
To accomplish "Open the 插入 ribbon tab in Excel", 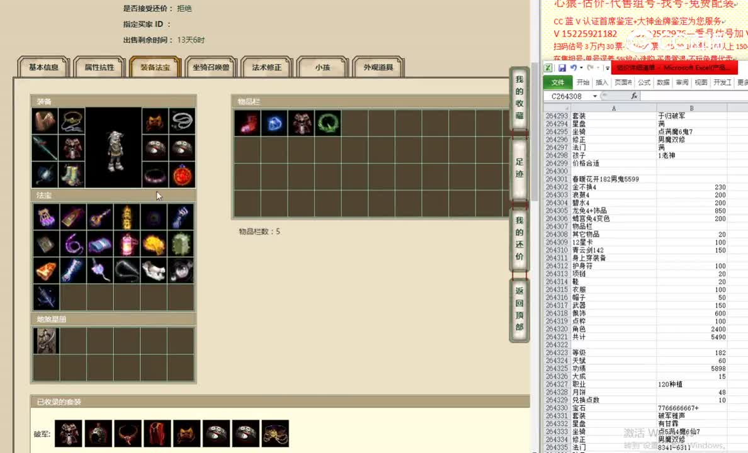I will (x=602, y=82).
